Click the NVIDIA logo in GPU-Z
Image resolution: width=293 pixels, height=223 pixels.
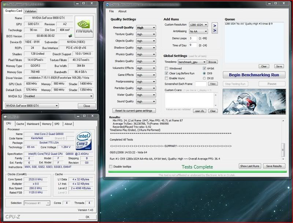tap(84, 27)
